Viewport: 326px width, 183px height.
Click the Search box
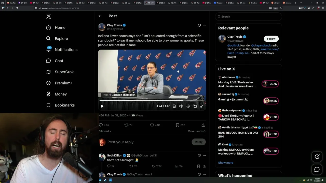point(248,17)
